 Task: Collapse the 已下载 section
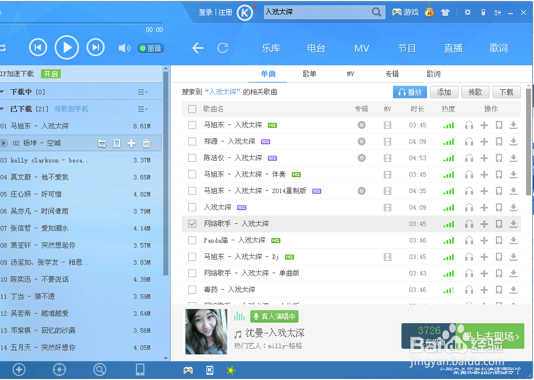click(x=2, y=109)
